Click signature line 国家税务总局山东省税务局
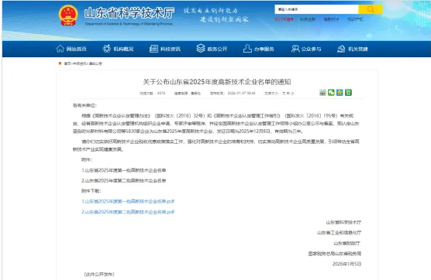 coord(335,254)
